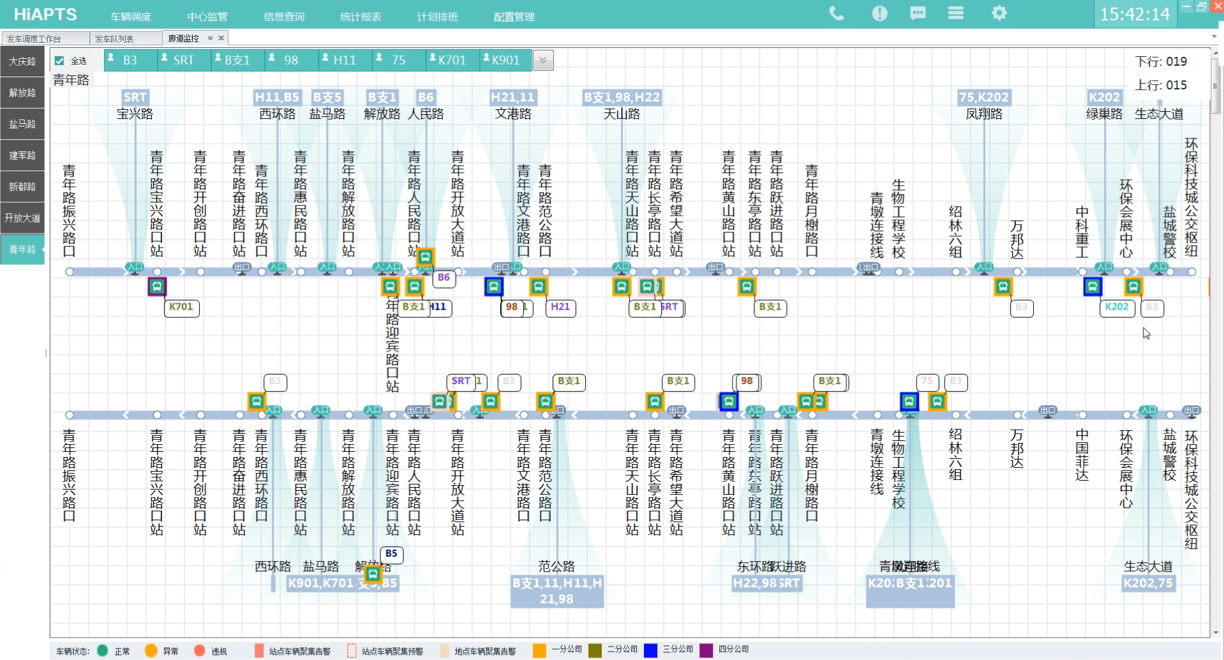Click the 三分公司 blue color swatch

point(650,650)
